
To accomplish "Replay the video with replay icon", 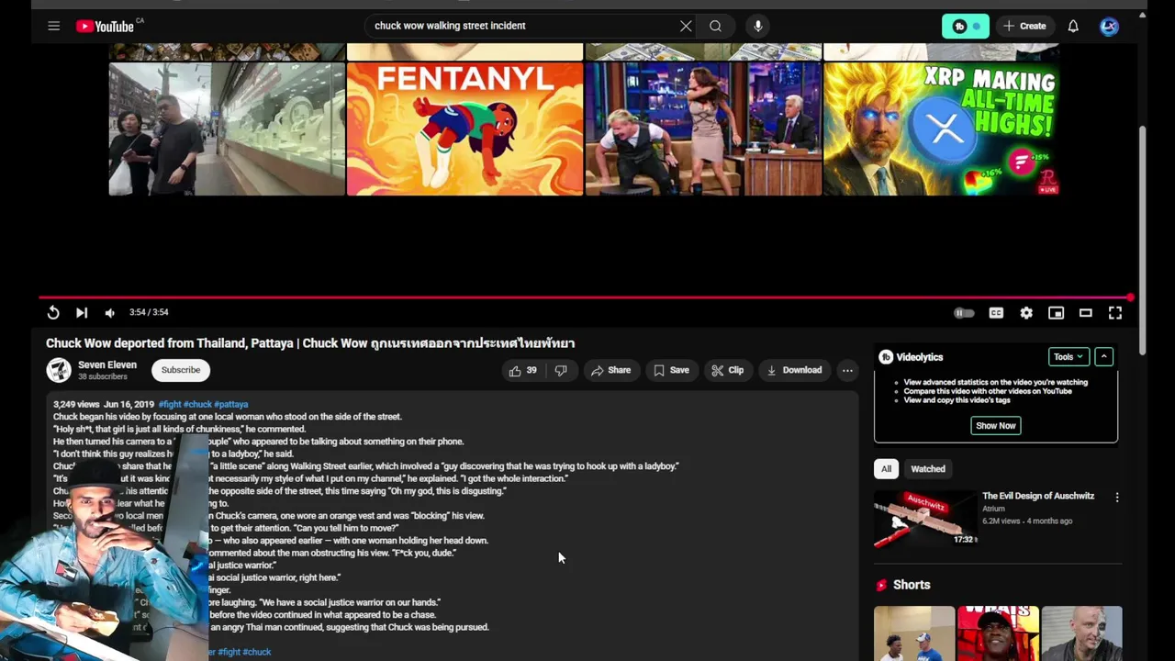I will tap(53, 313).
